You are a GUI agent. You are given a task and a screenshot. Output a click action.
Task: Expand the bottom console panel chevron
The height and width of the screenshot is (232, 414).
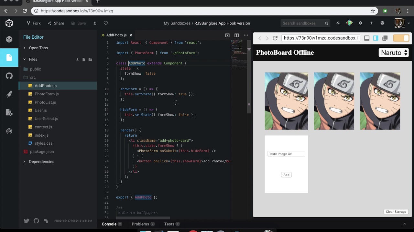click(404, 224)
